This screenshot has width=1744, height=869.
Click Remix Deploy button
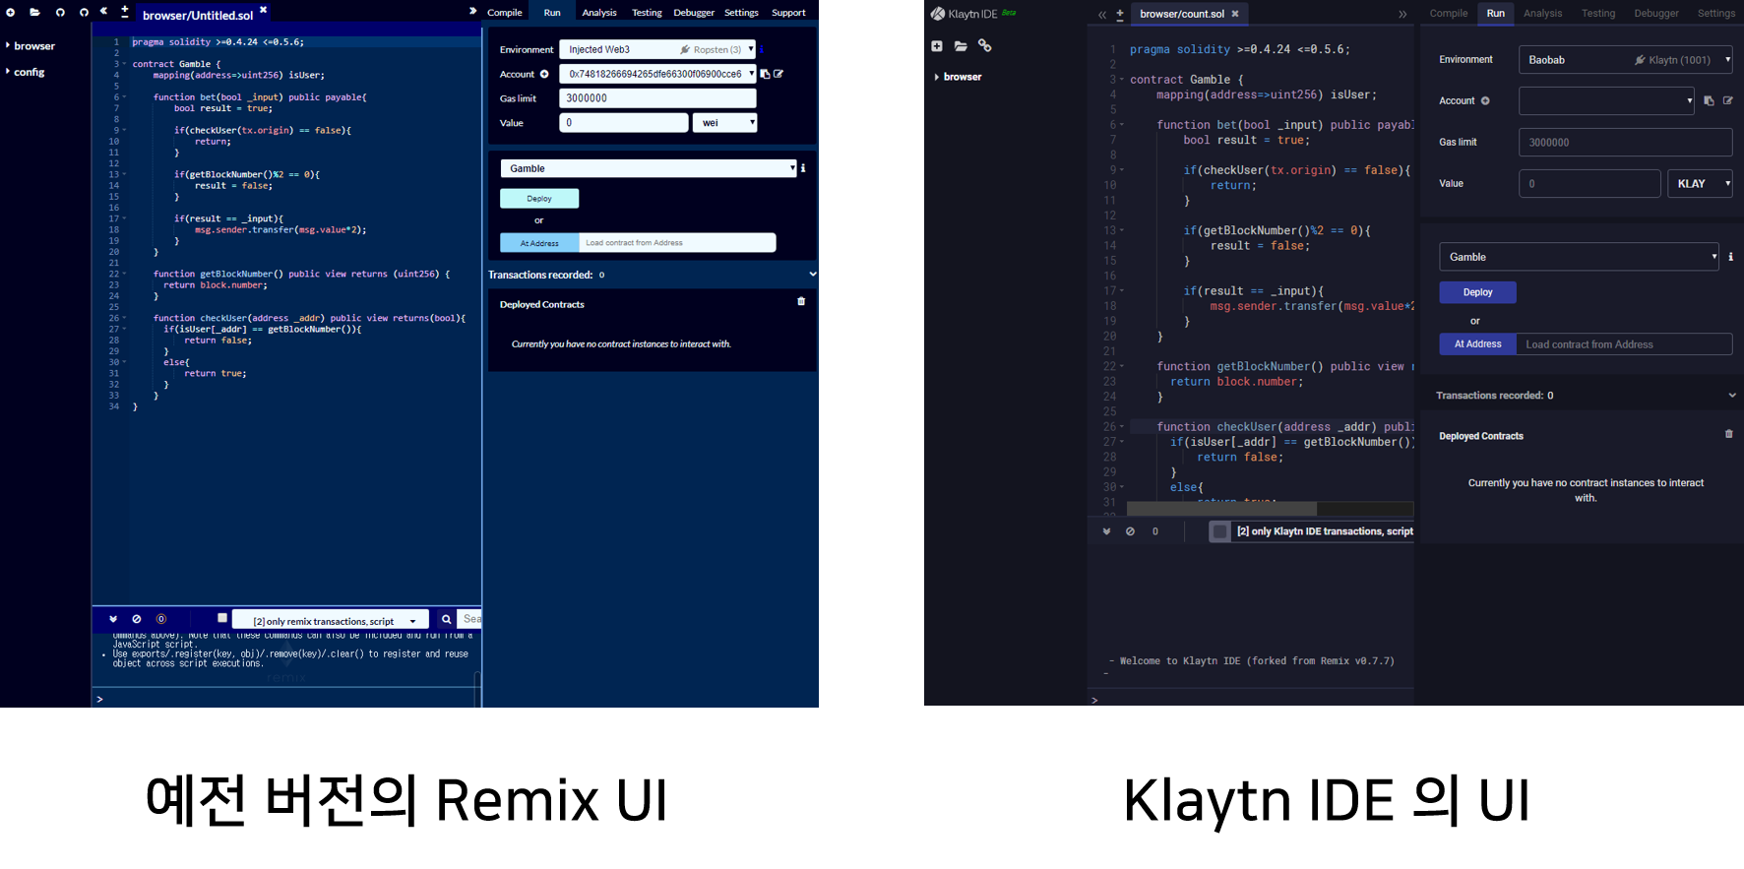[x=539, y=199]
